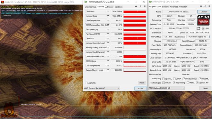
Task: Open the hamburger menu in Graphics Card window
Action: [x=209, y=6]
